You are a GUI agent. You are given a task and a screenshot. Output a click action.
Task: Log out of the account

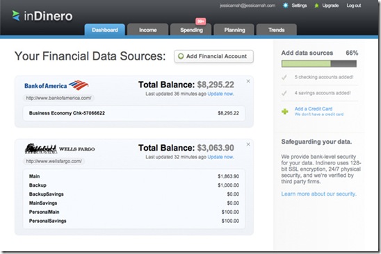[354, 6]
